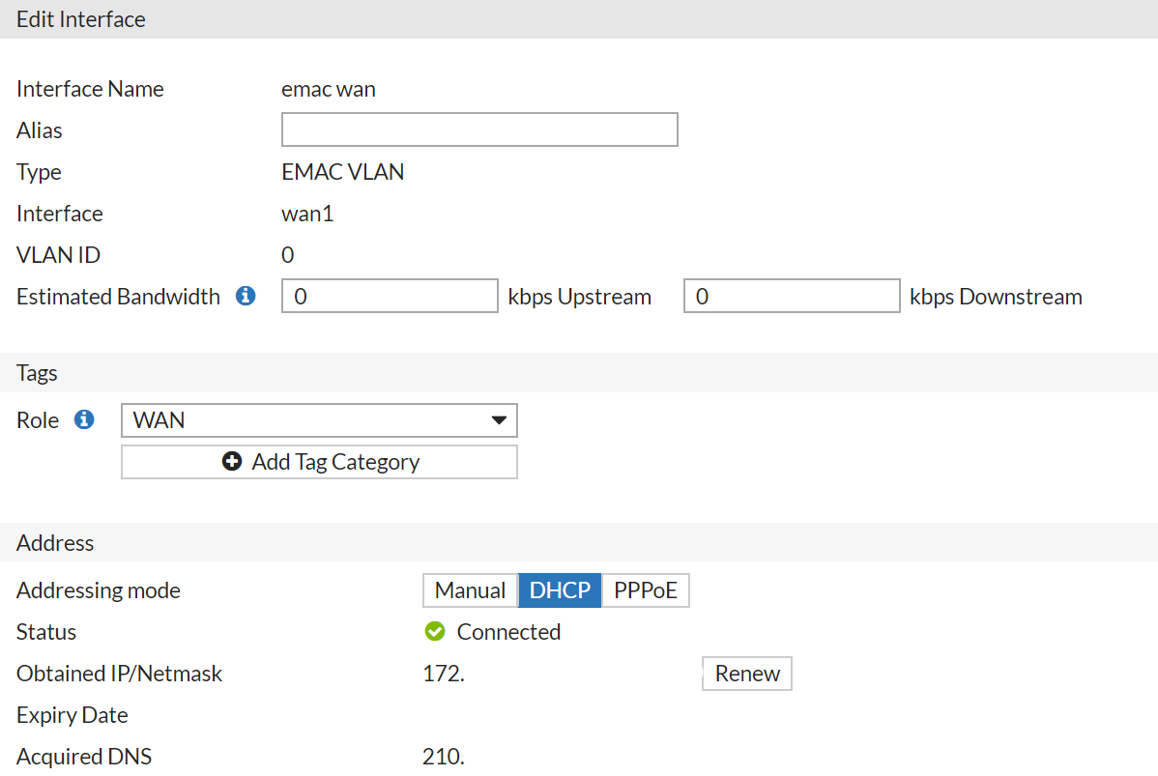Click the Address section header
This screenshot has width=1158, height=776.
click(x=55, y=543)
